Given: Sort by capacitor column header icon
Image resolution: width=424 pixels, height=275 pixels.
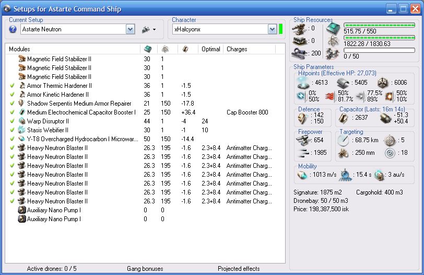Looking at the screenshot, I should coord(185,49).
